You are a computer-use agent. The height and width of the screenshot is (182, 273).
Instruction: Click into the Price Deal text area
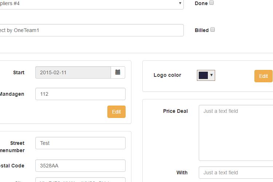coord(236,133)
